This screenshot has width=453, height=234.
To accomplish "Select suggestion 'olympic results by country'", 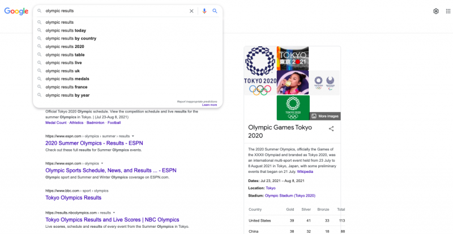I will tap(128, 38).
